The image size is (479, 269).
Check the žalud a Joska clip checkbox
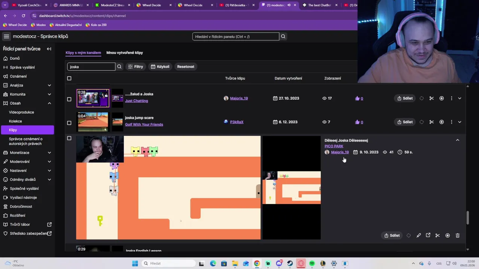pos(69,99)
